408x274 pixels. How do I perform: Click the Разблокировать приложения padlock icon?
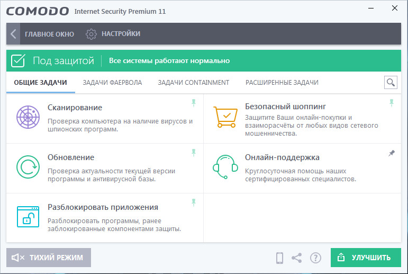(x=28, y=217)
